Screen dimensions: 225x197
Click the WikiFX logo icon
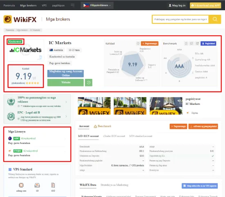point(8,19)
